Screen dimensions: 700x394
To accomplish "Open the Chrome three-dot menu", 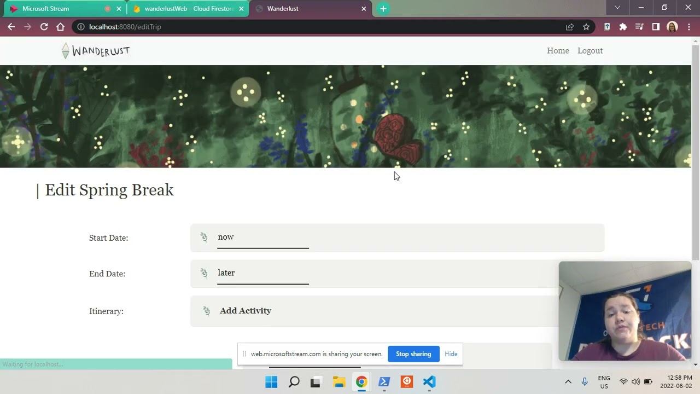I will 689,27.
